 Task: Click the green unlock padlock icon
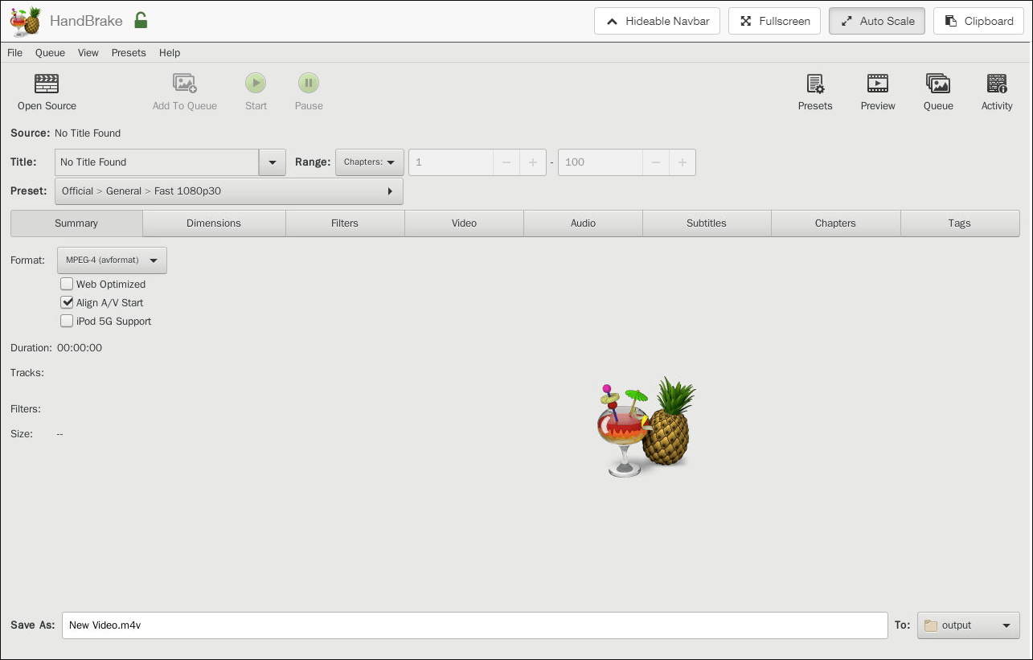pyautogui.click(x=141, y=20)
